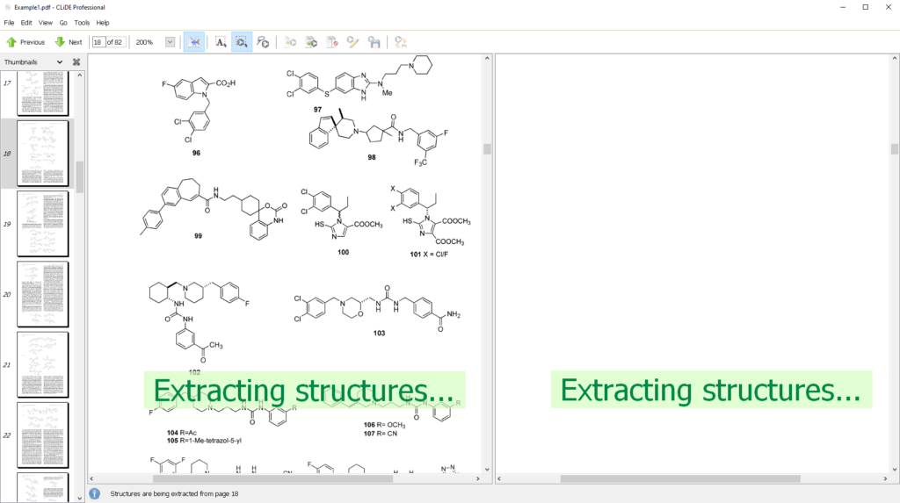The image size is (900, 503).
Task: Open the Tools menu
Action: [x=82, y=23]
